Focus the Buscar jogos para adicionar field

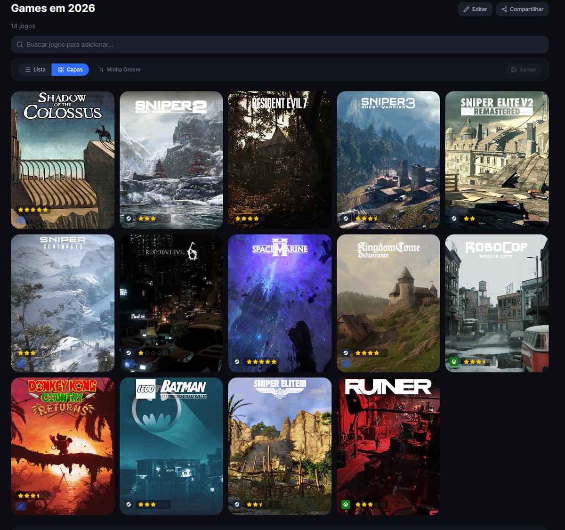(x=280, y=45)
